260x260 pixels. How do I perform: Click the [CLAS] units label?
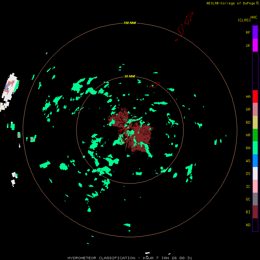tap(244, 20)
